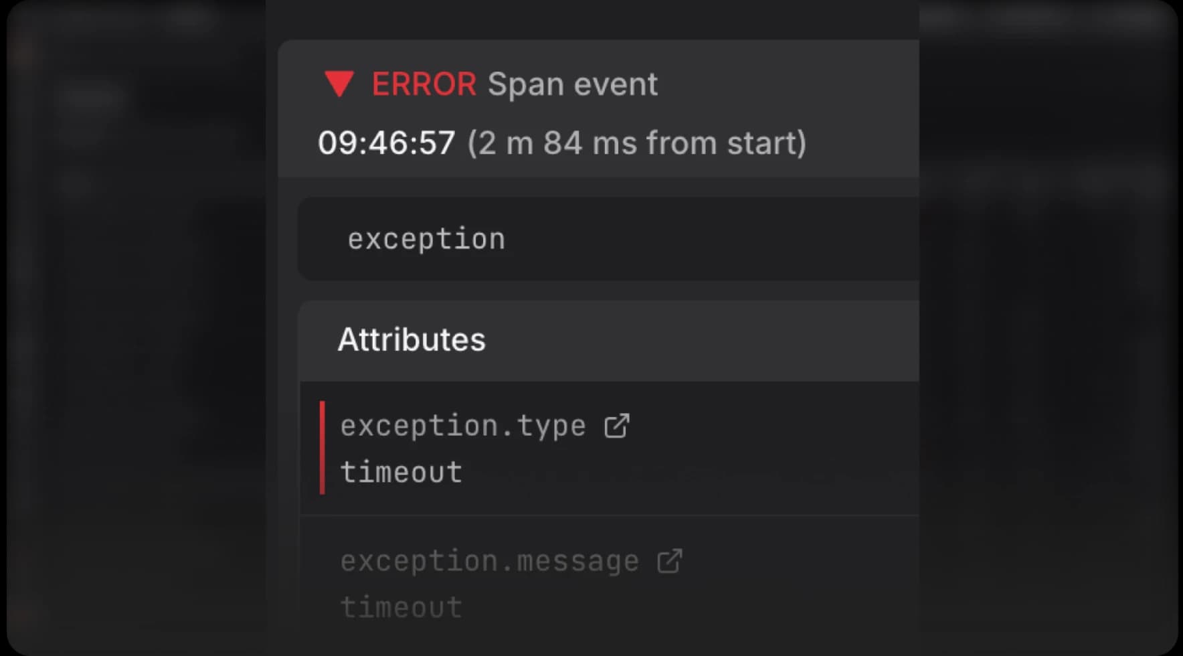
Task: Click the divider between the attribute rows
Action: [610, 515]
